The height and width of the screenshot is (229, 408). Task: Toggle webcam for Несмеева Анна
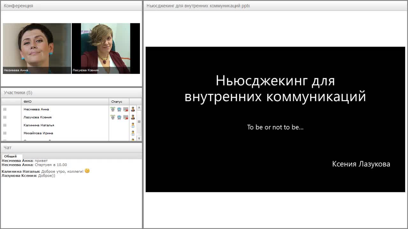pyautogui.click(x=119, y=109)
